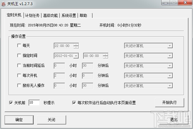Image resolution: width=193 pixels, height=129 pixels.
Task: Switch to the 定时关机 tab
Action: [x=14, y=15]
